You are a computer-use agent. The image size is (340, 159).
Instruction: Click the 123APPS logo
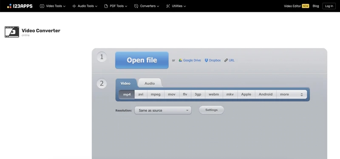(20, 6)
